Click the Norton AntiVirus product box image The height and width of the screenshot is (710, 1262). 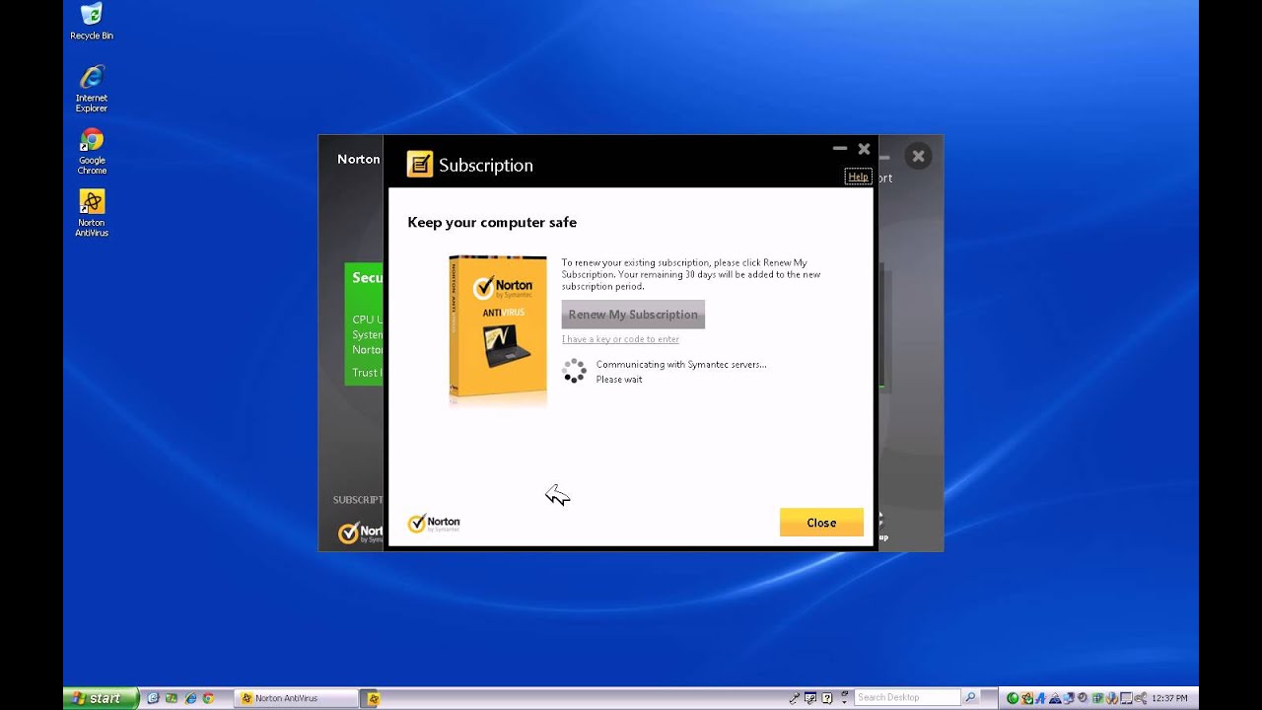pos(498,326)
